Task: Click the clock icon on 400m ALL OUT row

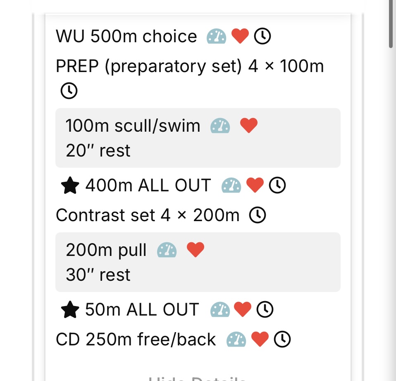Action: (277, 186)
